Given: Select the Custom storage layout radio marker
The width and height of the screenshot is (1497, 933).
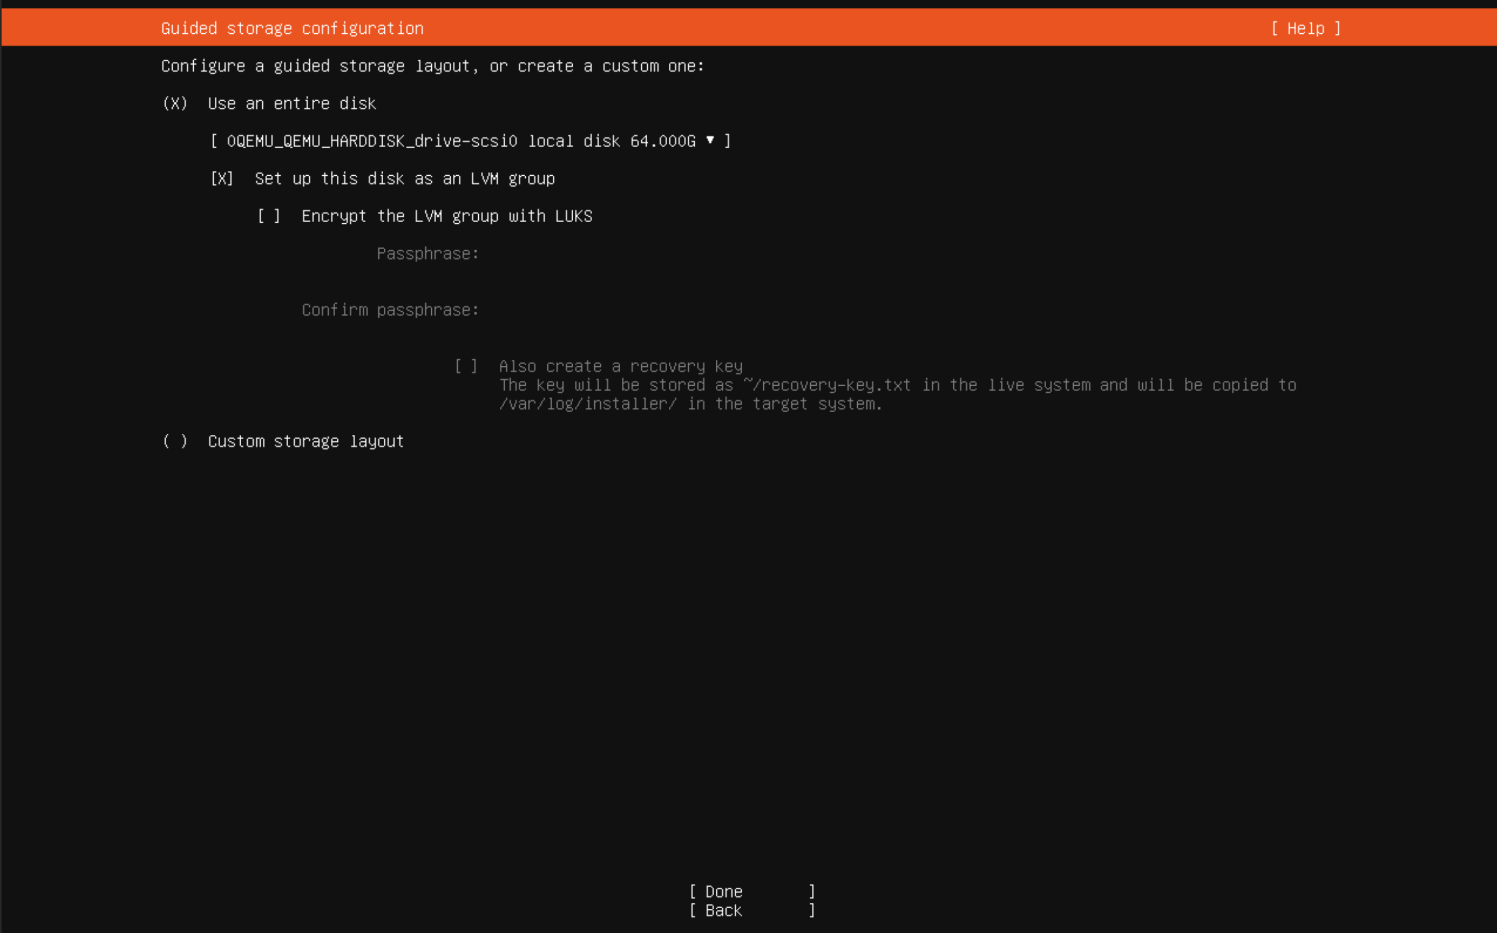Looking at the screenshot, I should click(x=175, y=442).
